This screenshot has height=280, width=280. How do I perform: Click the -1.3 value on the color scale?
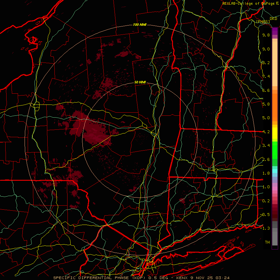click(265, 228)
